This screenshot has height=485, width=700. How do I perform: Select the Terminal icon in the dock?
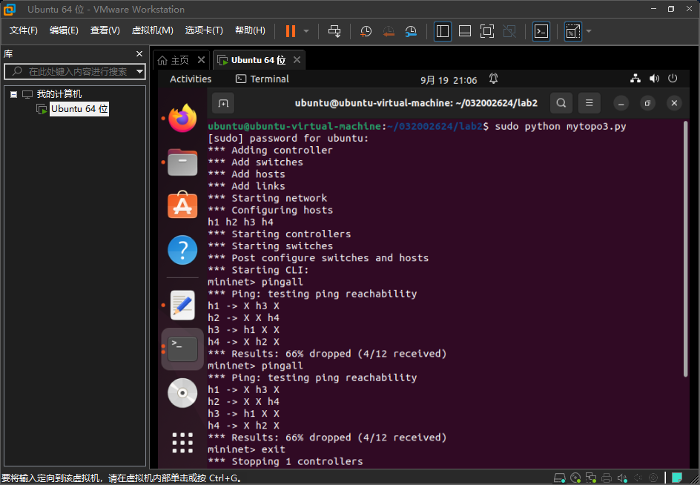point(182,349)
